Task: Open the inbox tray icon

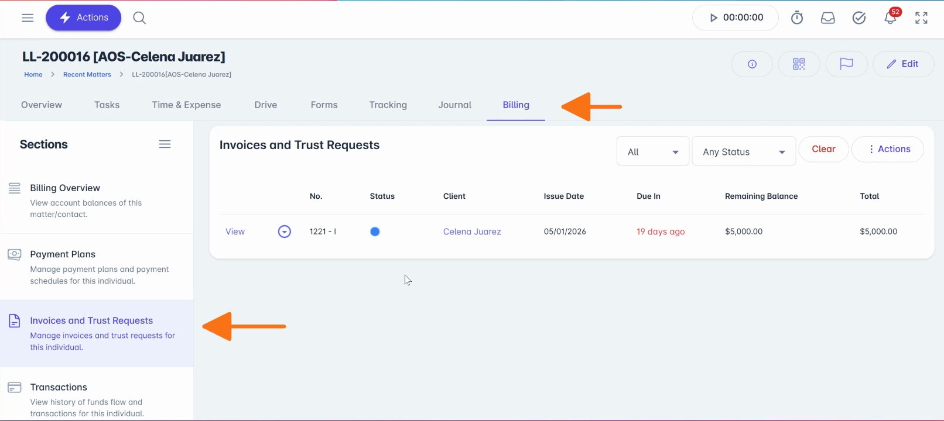Action: tap(828, 18)
